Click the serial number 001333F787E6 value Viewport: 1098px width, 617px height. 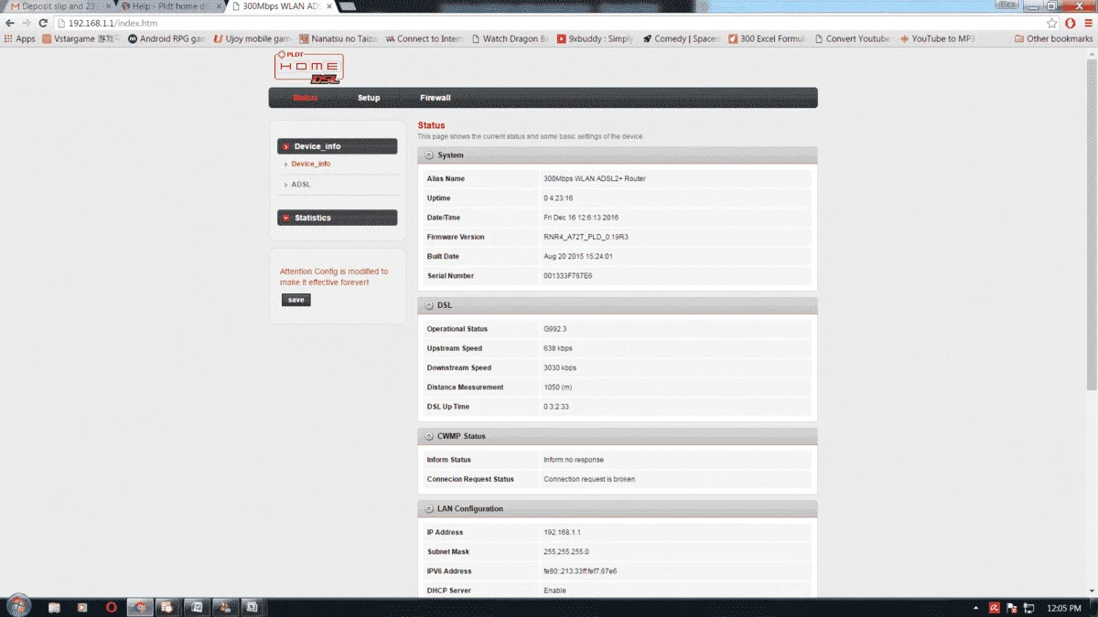pos(567,275)
